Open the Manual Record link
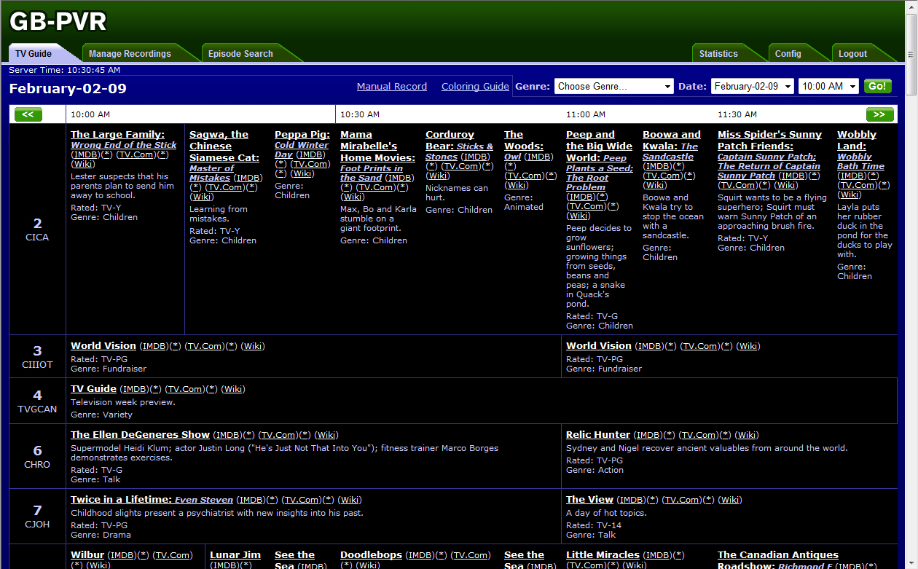 pyautogui.click(x=392, y=87)
